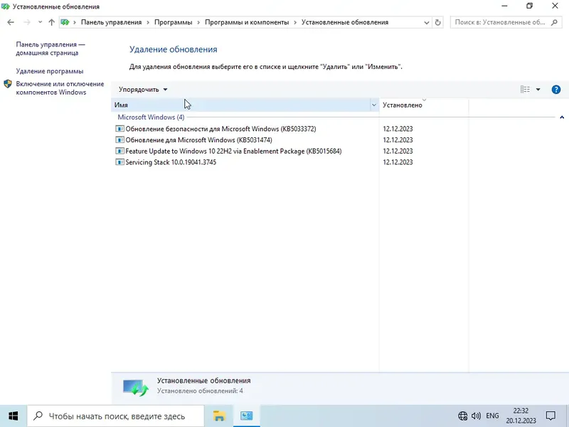Screen dimensions: 569x427
Task: Go back using the back arrow
Action: [11, 22]
